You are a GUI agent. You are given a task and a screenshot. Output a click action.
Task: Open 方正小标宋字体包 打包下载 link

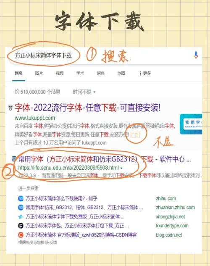[x=77, y=226]
